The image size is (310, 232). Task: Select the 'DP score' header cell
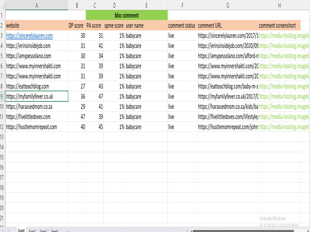click(x=77, y=25)
